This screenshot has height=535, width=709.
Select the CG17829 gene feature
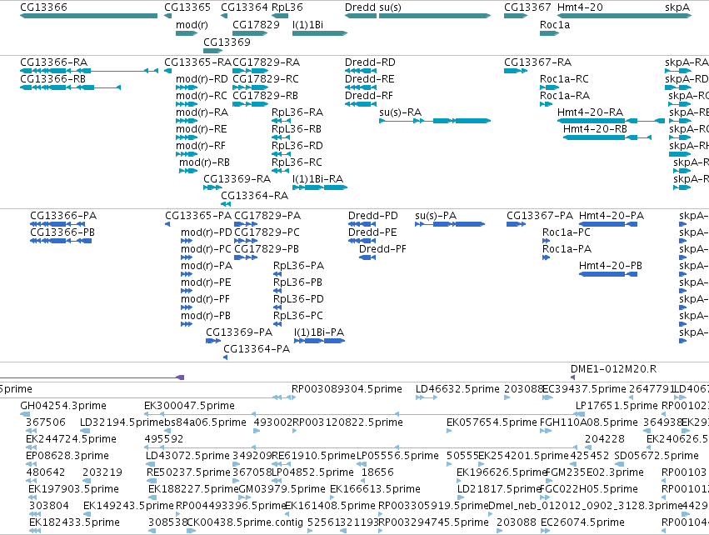tap(250, 33)
